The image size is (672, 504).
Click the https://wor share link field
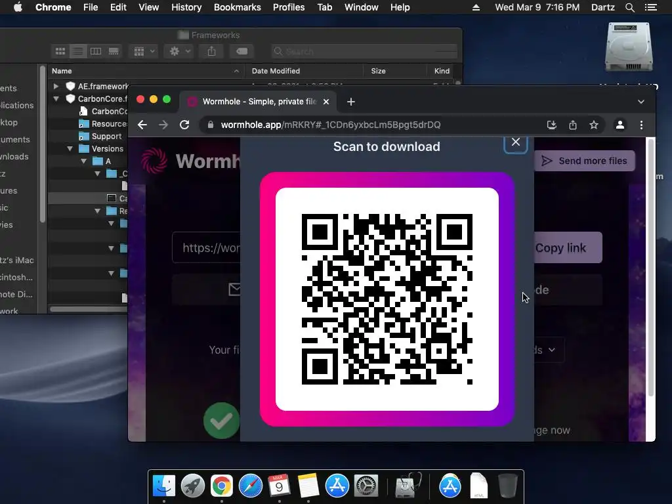[206, 247]
